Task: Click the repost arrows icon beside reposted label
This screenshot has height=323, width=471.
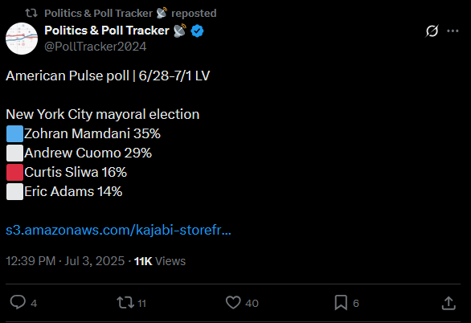Action: [x=31, y=13]
